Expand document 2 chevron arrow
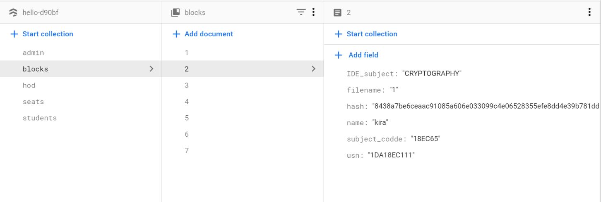Image resolution: width=601 pixels, height=202 pixels. click(314, 69)
